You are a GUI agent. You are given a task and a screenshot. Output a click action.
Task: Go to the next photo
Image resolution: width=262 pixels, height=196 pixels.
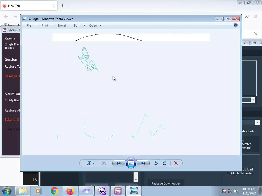(143, 163)
